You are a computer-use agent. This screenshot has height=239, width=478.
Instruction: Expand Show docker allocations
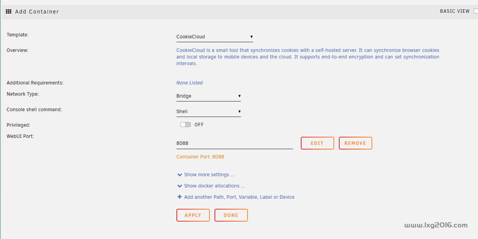[215, 186]
